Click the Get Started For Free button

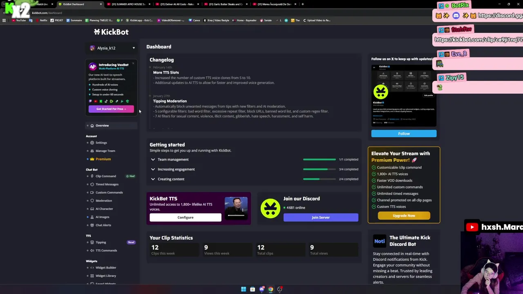click(x=111, y=109)
